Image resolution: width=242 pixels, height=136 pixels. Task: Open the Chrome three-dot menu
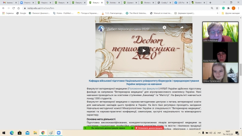click(x=239, y=8)
